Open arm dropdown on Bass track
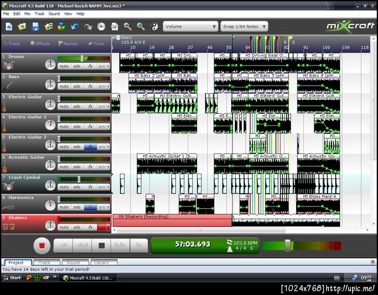The width and height of the screenshot is (378, 295). [108, 86]
